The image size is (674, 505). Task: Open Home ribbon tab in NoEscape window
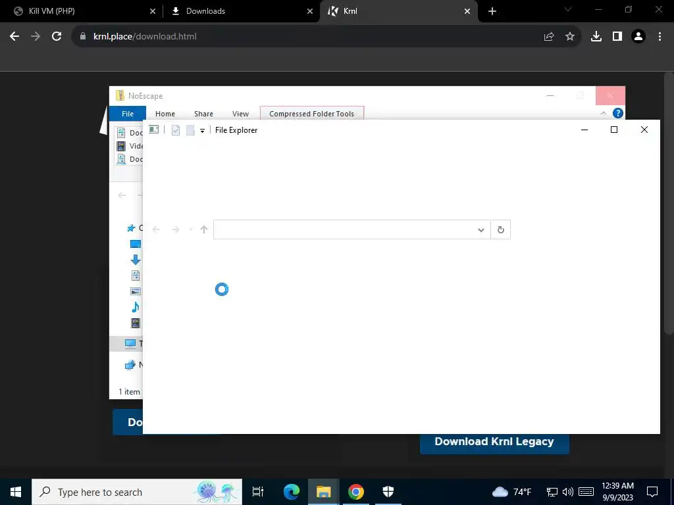[165, 114]
